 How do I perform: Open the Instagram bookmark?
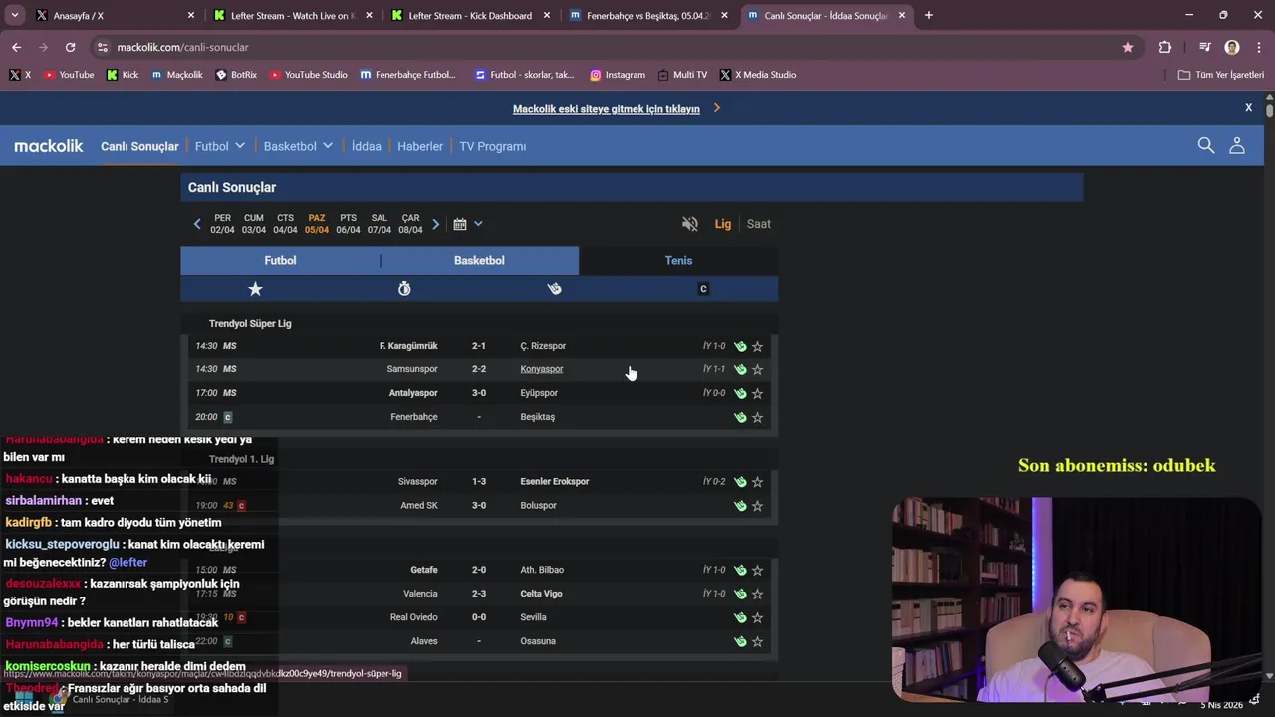point(618,75)
